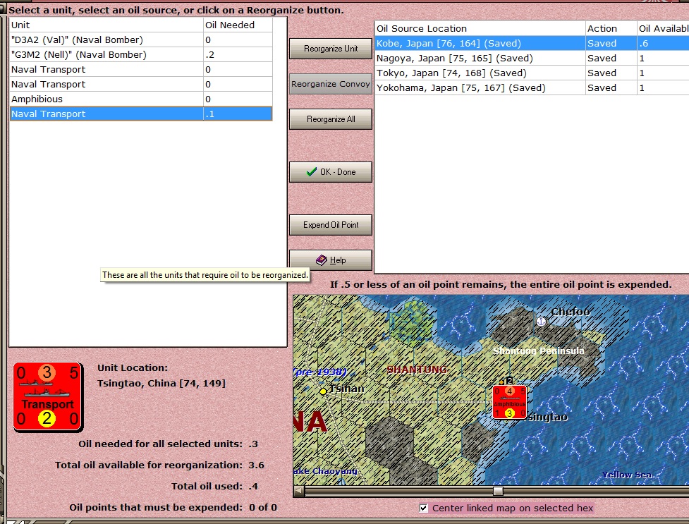Open the Help button

331,260
